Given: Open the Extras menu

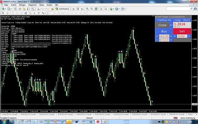Looking at the screenshot, I should (42, 5).
